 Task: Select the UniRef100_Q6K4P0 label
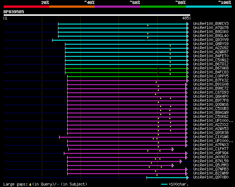point(211,97)
